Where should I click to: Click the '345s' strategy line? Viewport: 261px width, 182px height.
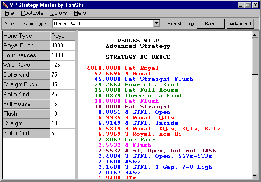coord(119,173)
